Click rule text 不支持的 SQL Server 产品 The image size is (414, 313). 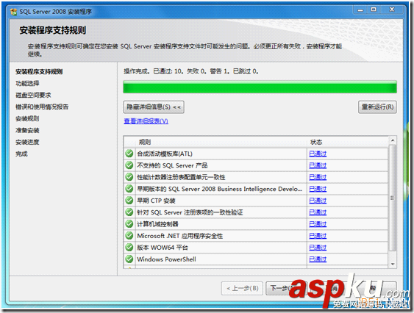172,165
